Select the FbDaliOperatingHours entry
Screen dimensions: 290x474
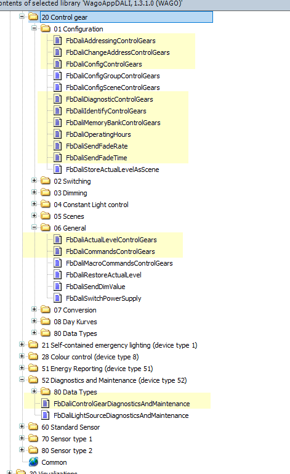(99, 134)
